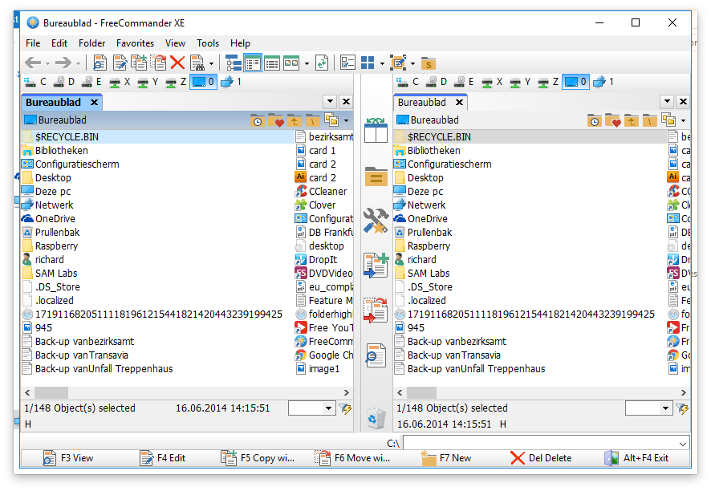The width and height of the screenshot is (711, 491).
Task: Open the File menu
Action: click(x=33, y=43)
